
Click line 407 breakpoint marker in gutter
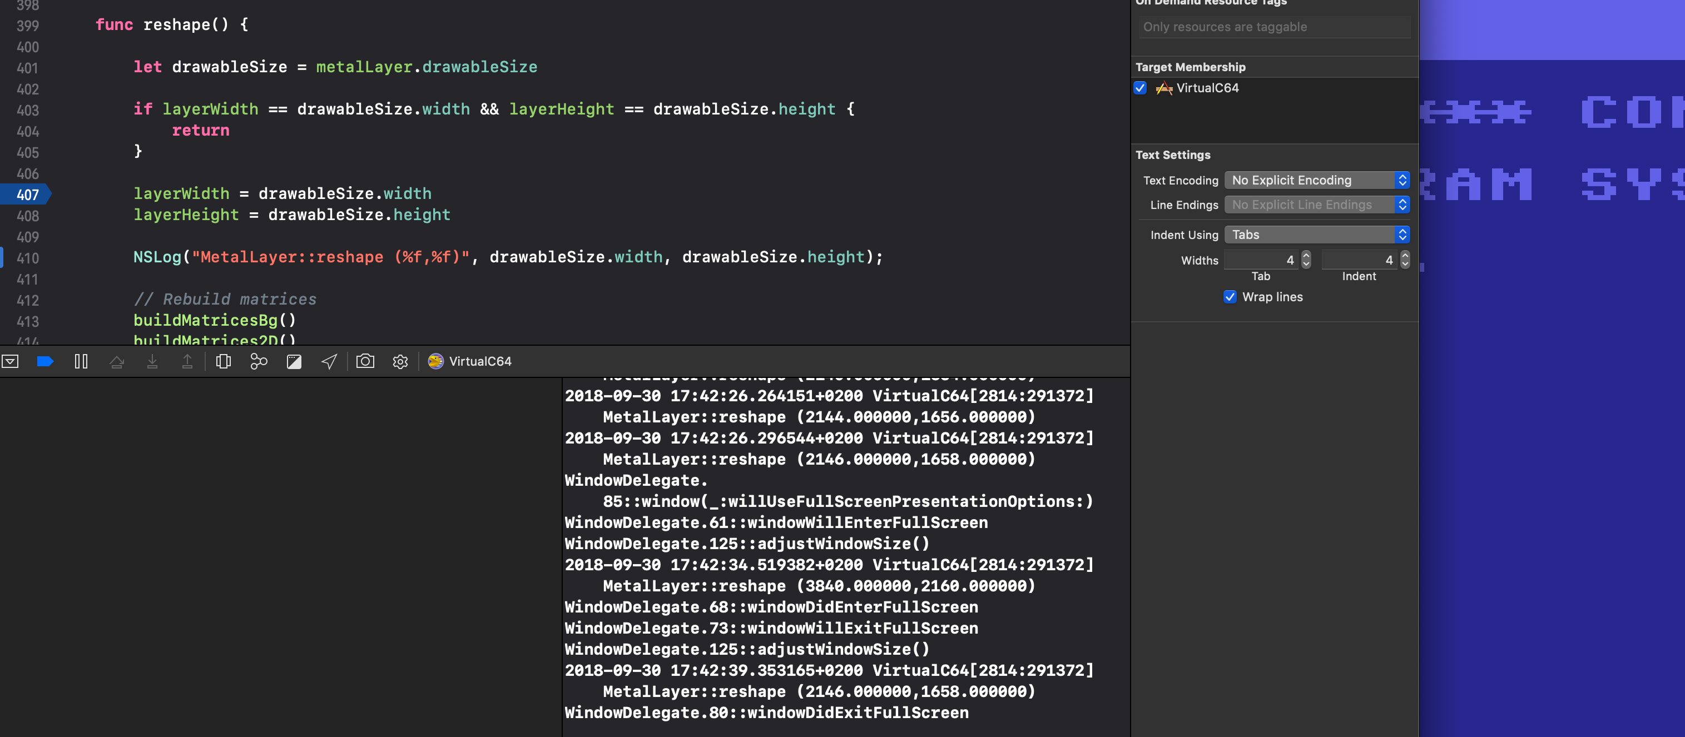click(x=26, y=194)
